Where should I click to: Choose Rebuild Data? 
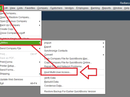pos(51,82)
